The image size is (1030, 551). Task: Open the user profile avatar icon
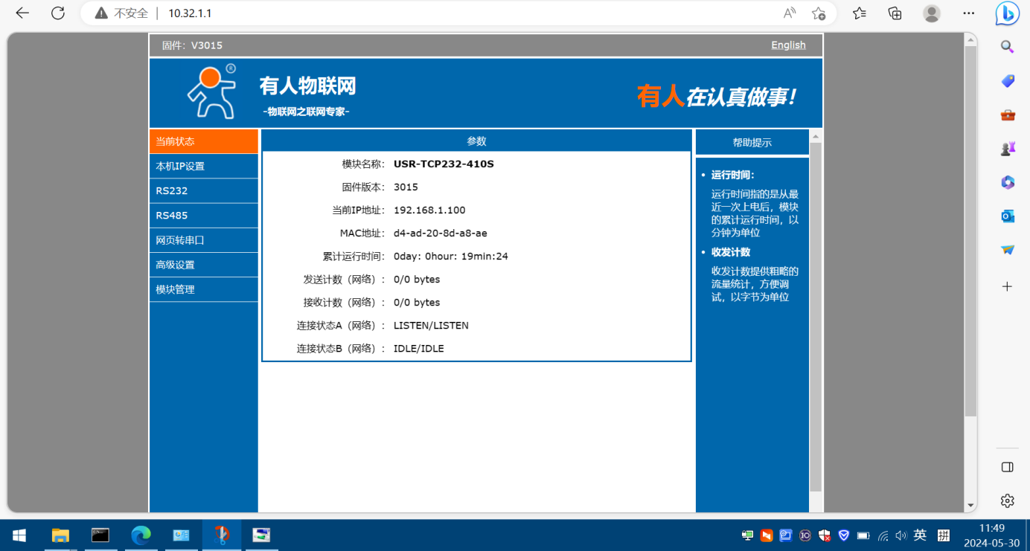pyautogui.click(x=931, y=13)
